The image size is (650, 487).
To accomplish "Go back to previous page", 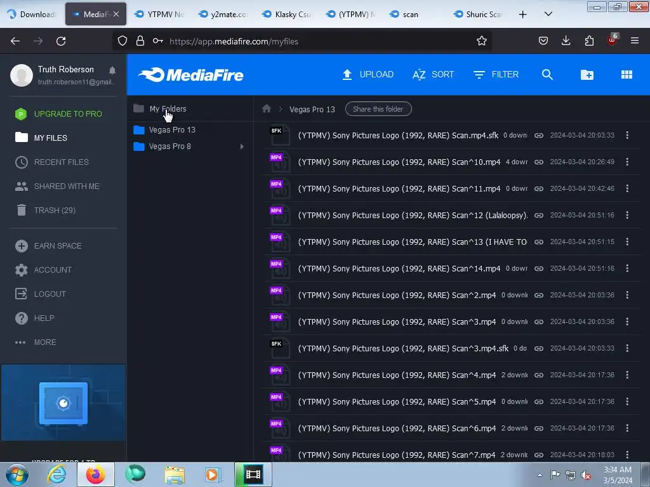I will point(15,41).
